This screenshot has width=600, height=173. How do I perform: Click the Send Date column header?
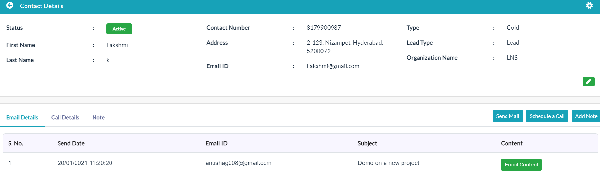pos(71,143)
